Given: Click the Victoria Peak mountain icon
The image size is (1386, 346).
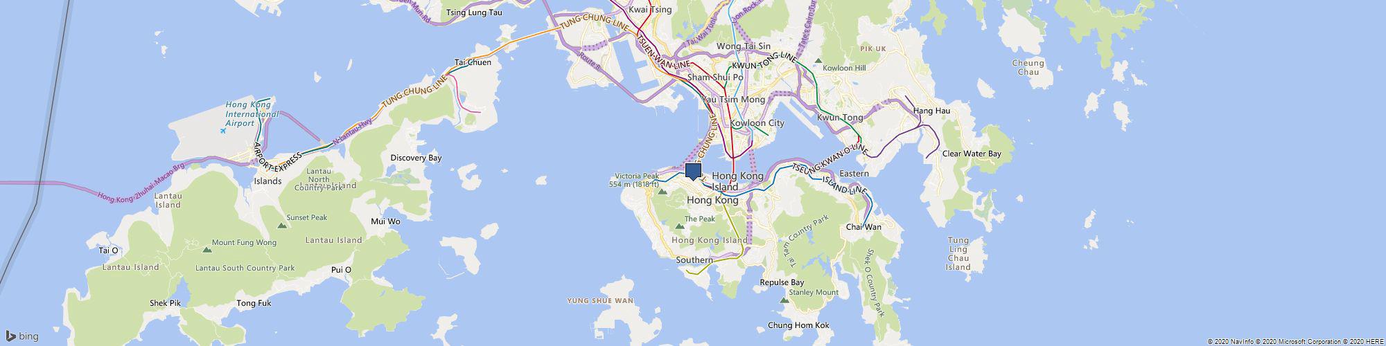Looking at the screenshot, I should [x=662, y=192].
